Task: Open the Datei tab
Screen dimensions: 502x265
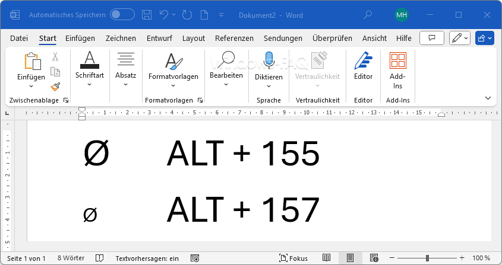Action: point(19,39)
